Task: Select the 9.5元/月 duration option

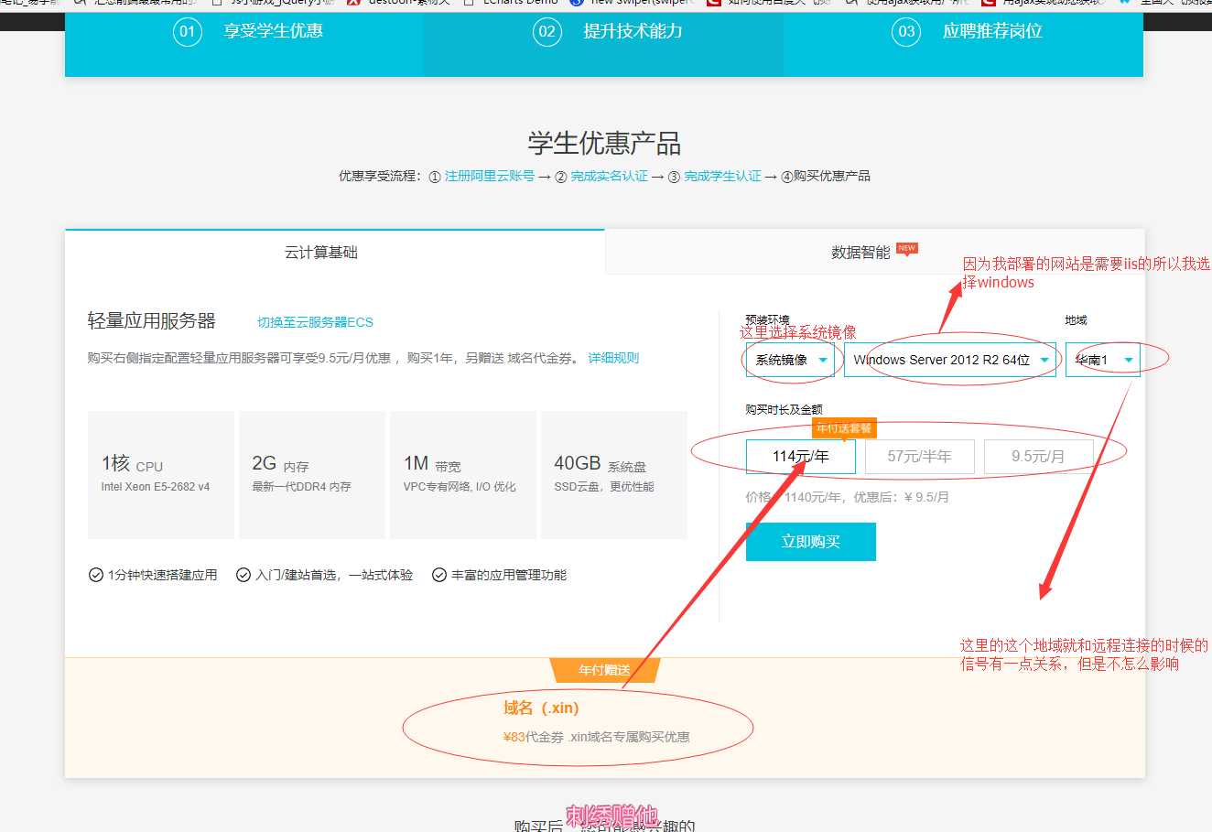Action: click(x=1038, y=457)
